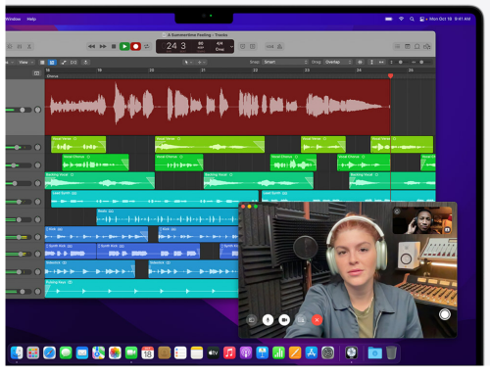The height and width of the screenshot is (375, 490).
Task: Open Music app in the Dock
Action: pos(229,352)
